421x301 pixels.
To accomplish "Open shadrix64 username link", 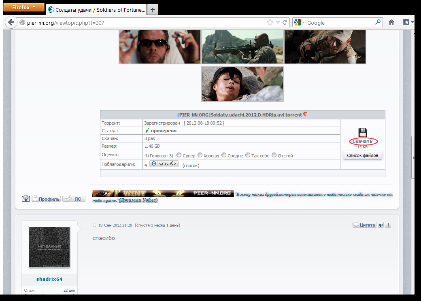I will coord(49,279).
